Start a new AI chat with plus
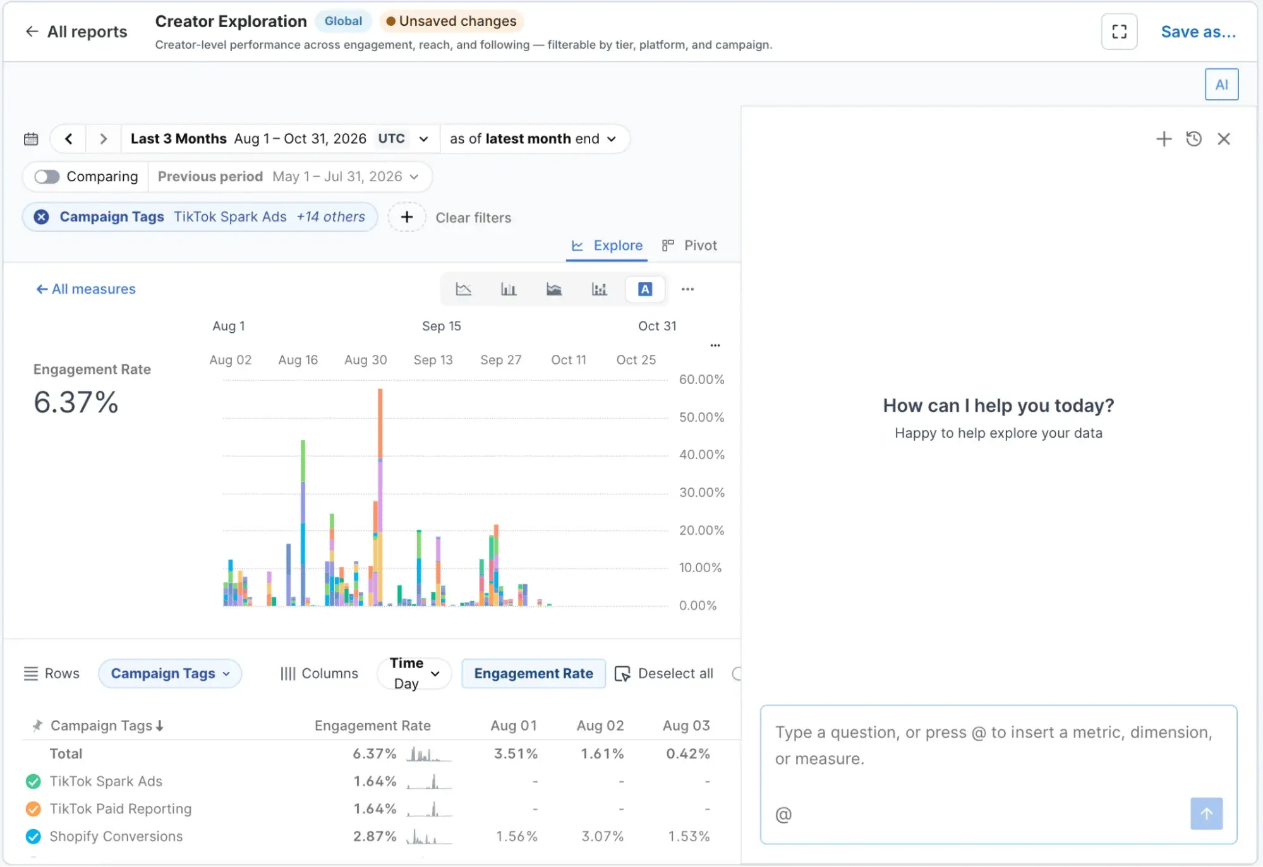 click(1163, 139)
